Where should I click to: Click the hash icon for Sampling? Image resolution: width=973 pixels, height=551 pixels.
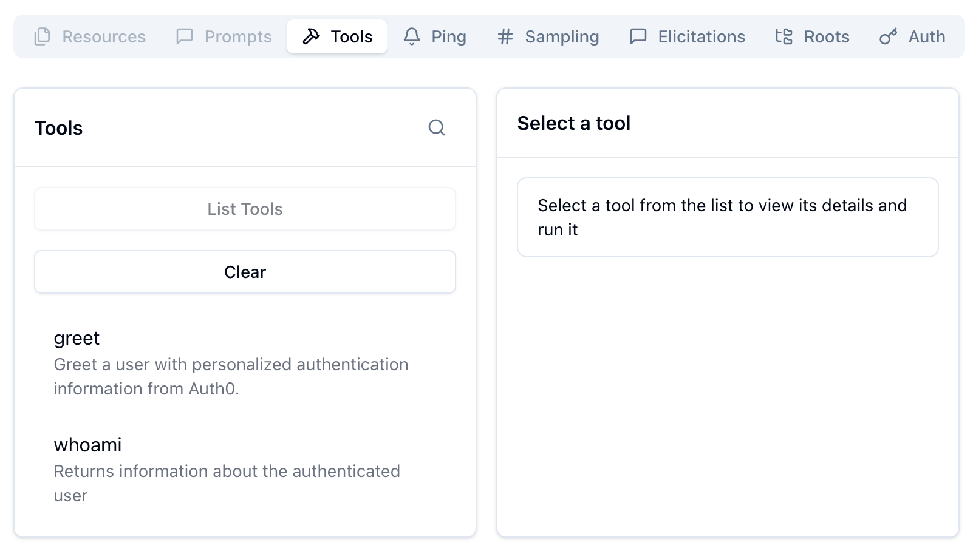(505, 36)
